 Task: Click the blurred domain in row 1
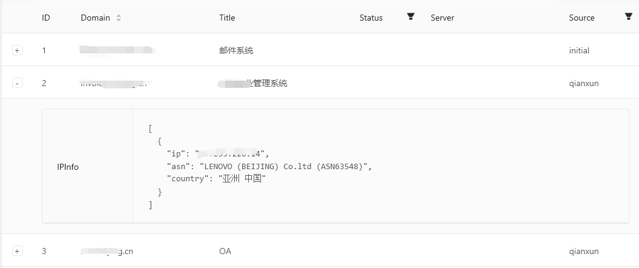(x=118, y=50)
